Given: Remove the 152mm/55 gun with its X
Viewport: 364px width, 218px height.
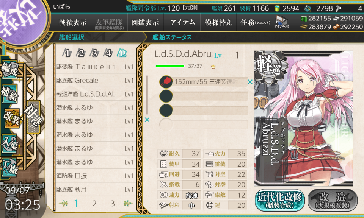Looking at the screenshot, I should [250, 82].
